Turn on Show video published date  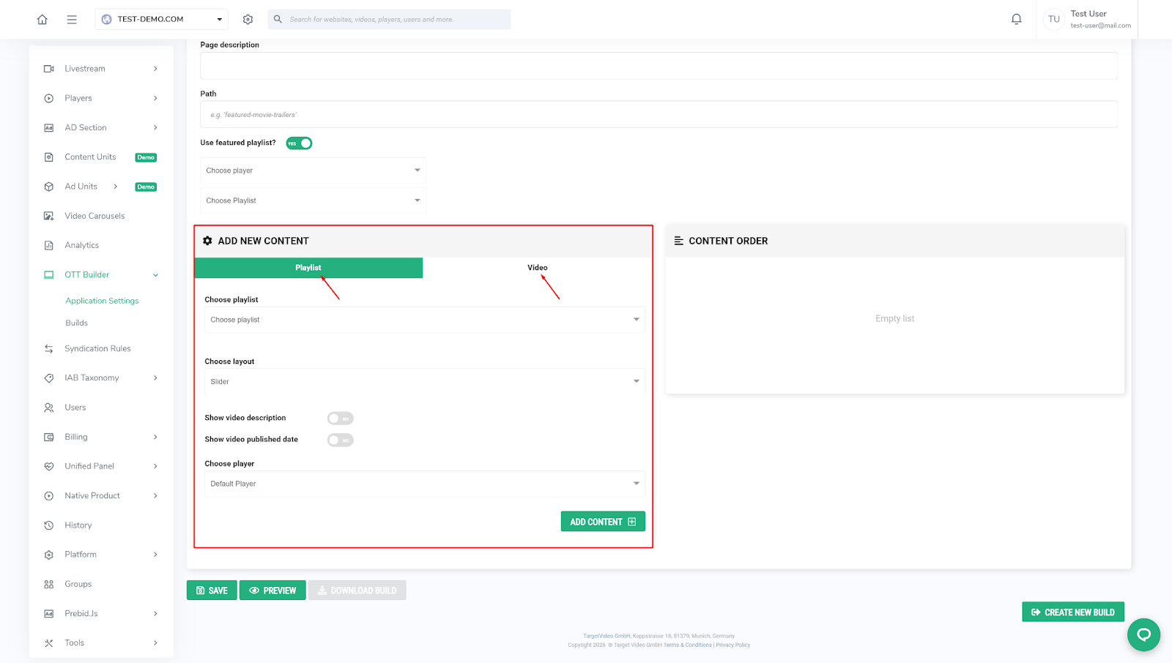[x=340, y=440]
